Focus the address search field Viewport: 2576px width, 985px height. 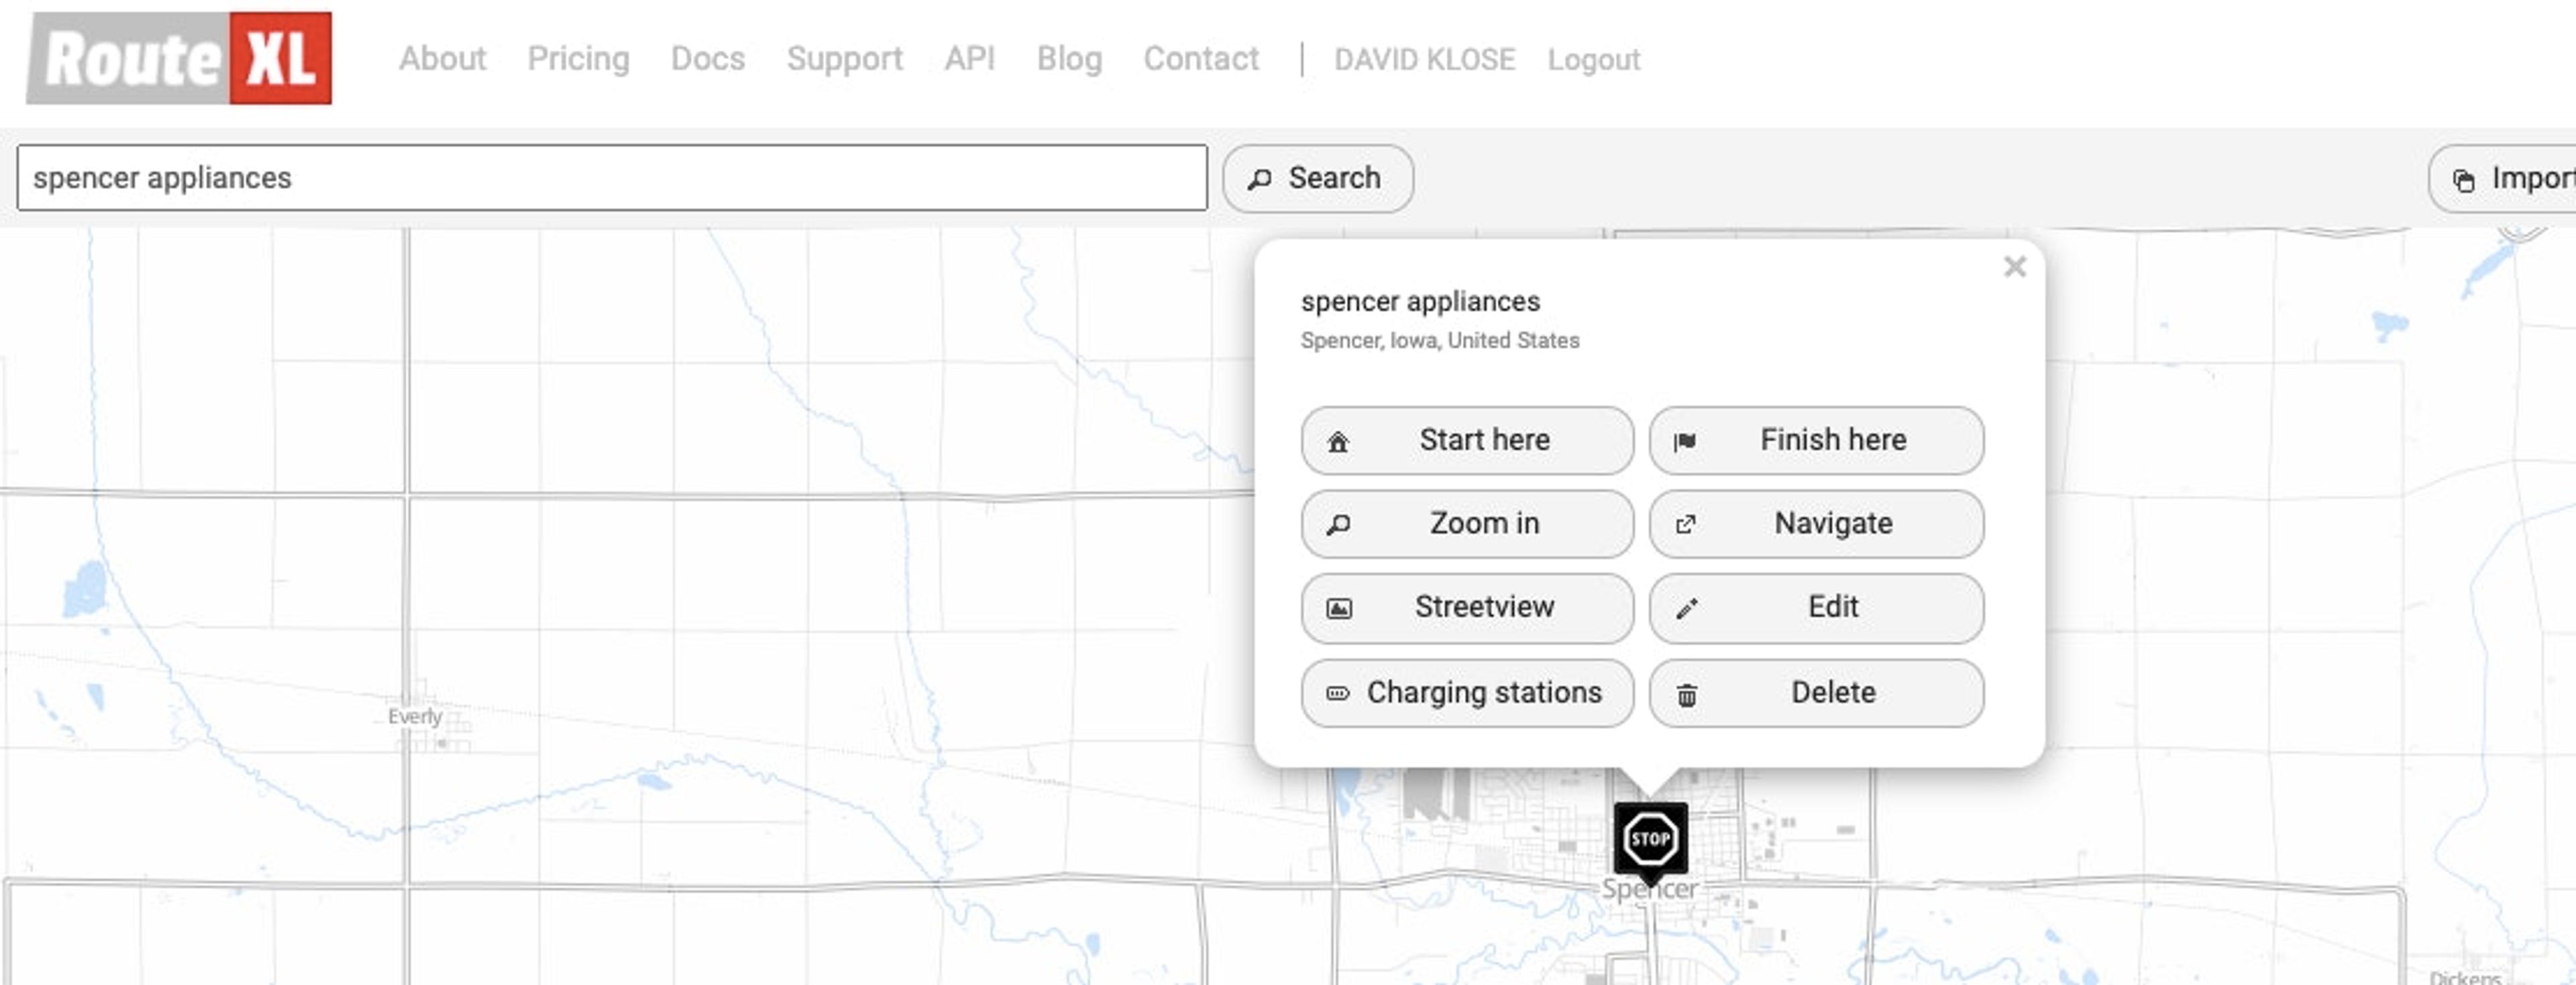pos(612,178)
